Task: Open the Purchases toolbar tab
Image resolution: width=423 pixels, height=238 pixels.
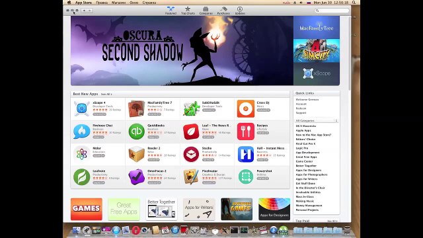Action: (x=223, y=11)
